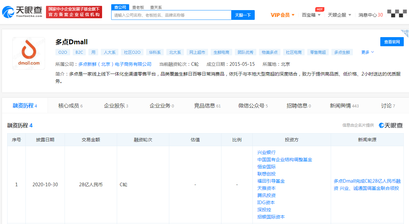Open investor 联想创投 link
Viewport: 409px width, 224px height.
(266, 174)
